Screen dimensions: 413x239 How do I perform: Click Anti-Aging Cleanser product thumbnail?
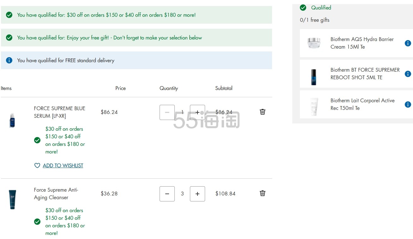tap(12, 199)
